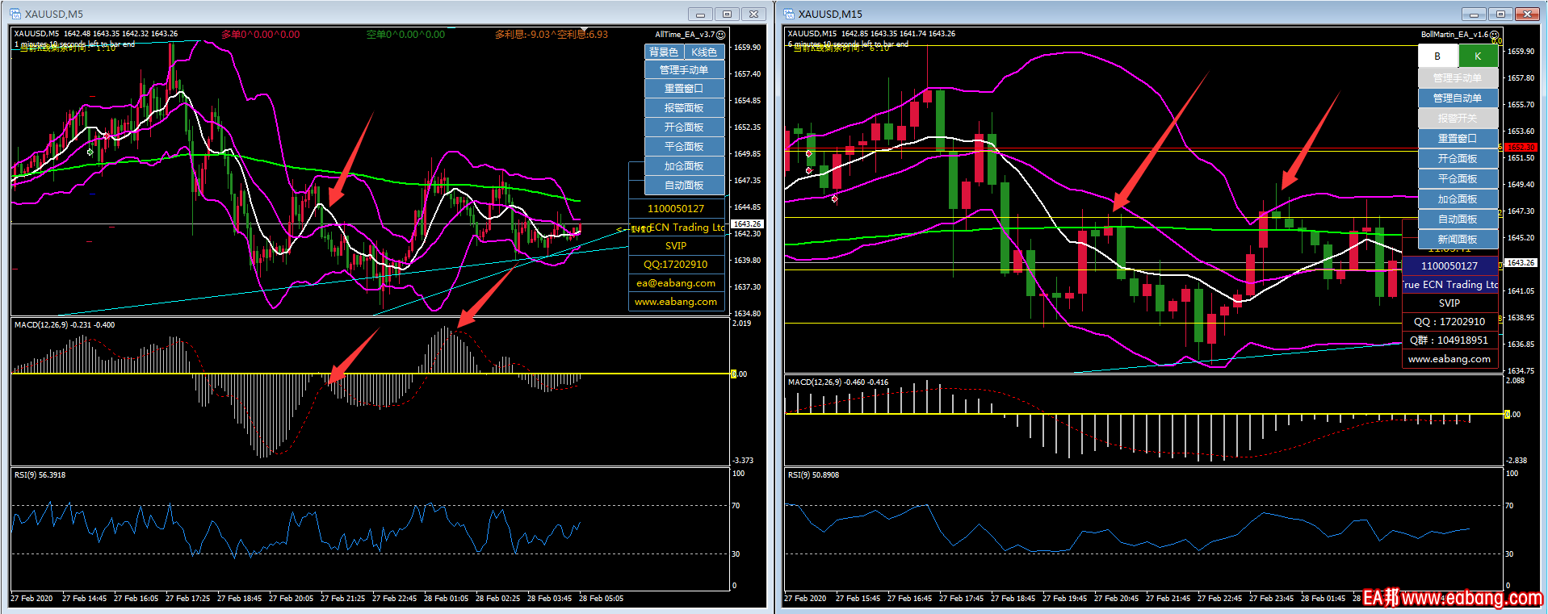The height and width of the screenshot is (614, 1548).
Task: Click the XAUUSD,M15 window title icon
Action: tap(789, 14)
